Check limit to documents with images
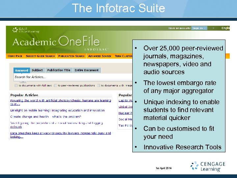237x178 pixels. 98,85
